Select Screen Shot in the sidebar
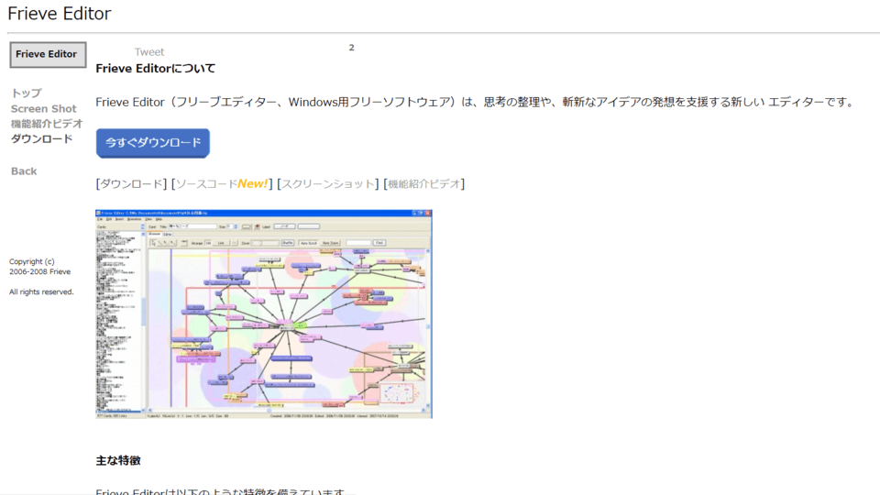Screen dimensions: 880x495 click(43, 108)
